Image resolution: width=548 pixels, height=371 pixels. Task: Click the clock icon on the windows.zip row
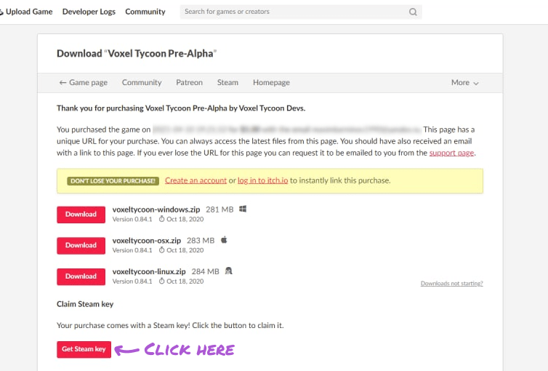coord(161,219)
